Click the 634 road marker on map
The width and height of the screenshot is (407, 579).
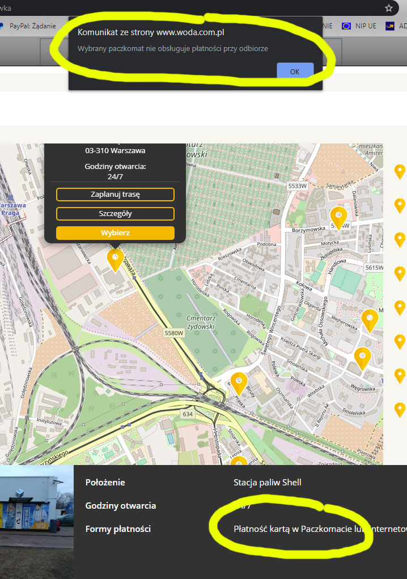[x=188, y=414]
